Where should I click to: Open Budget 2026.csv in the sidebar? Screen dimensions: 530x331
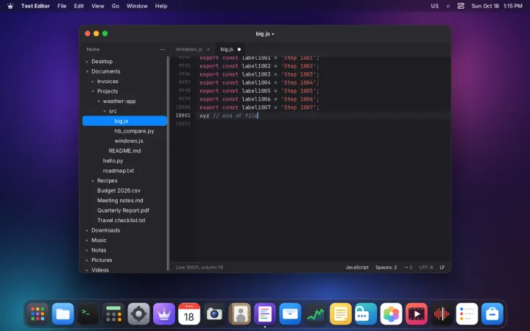pyautogui.click(x=124, y=191)
